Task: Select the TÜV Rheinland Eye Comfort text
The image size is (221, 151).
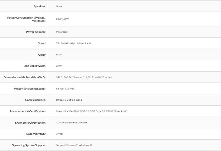Action: coord(72,123)
